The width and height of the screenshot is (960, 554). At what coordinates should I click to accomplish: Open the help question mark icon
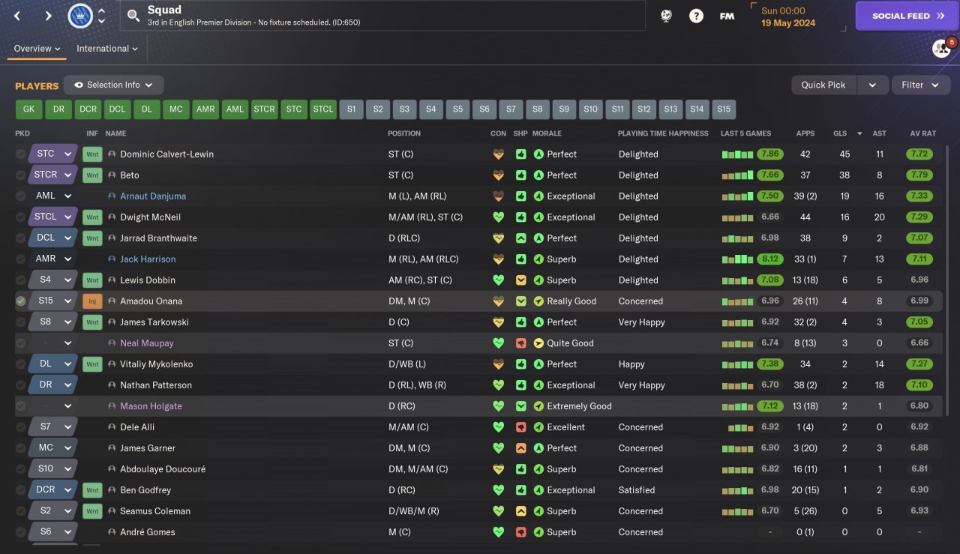[696, 16]
